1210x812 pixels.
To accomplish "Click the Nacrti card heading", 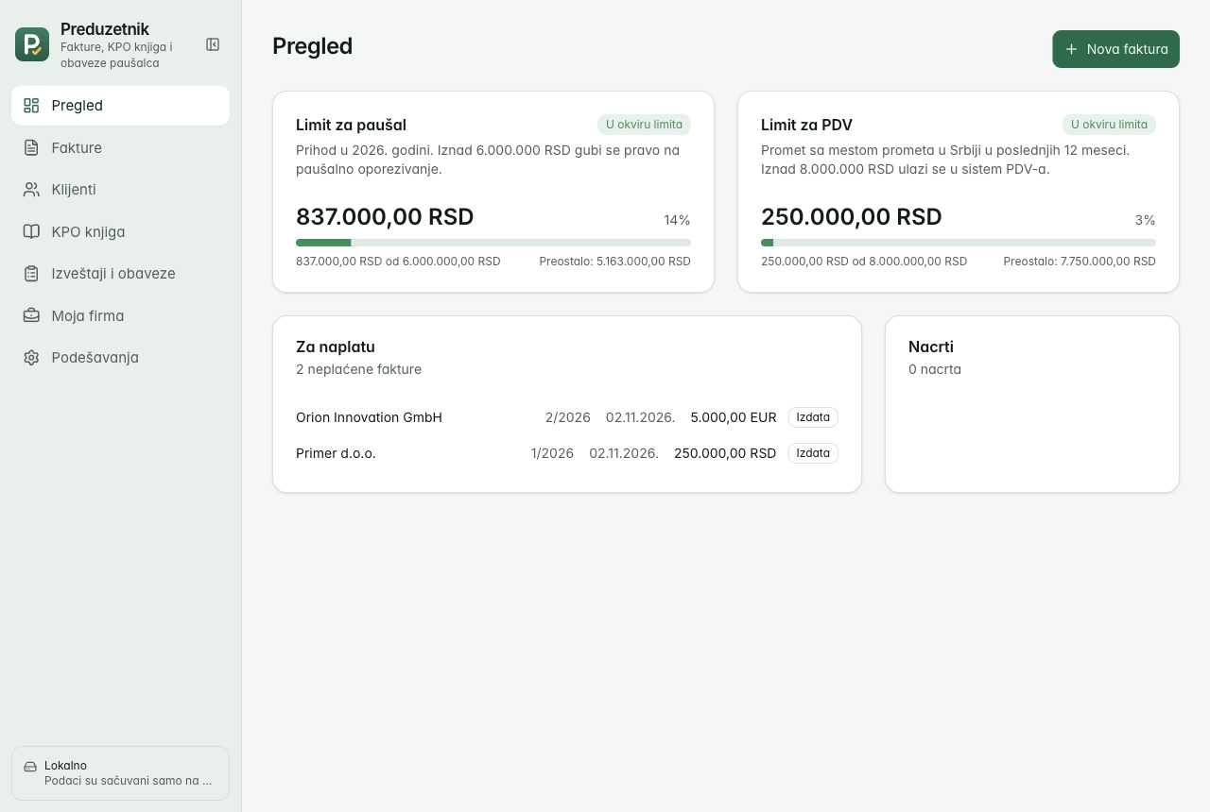I will point(931,347).
